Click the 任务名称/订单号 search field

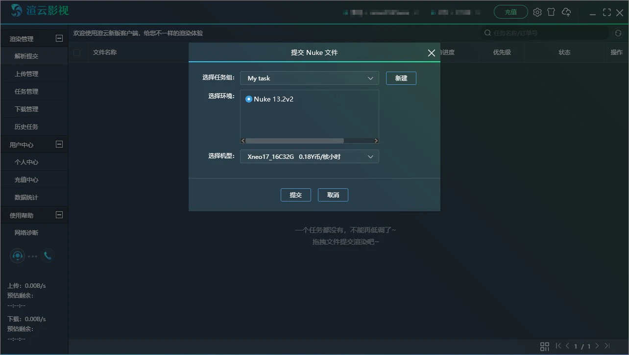(x=544, y=33)
